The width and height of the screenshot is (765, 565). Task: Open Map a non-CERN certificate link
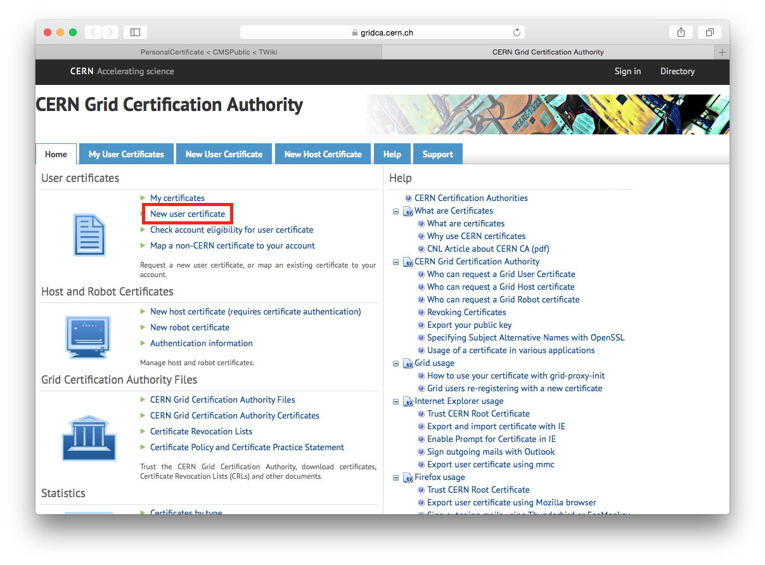[x=233, y=245]
